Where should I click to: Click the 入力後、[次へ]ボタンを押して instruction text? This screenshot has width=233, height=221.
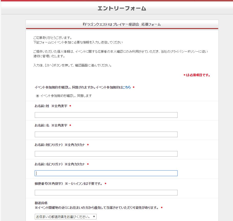coord(73,65)
